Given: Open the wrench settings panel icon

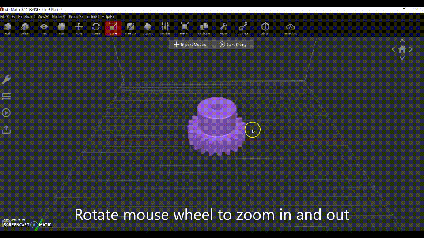Looking at the screenshot, I should point(6,80).
